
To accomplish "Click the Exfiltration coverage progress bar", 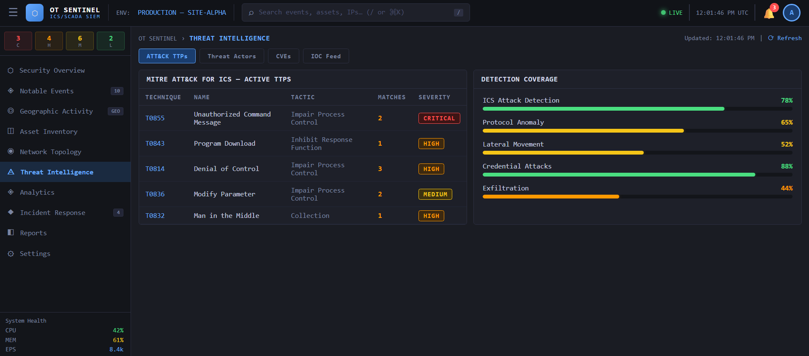I will 637,197.
